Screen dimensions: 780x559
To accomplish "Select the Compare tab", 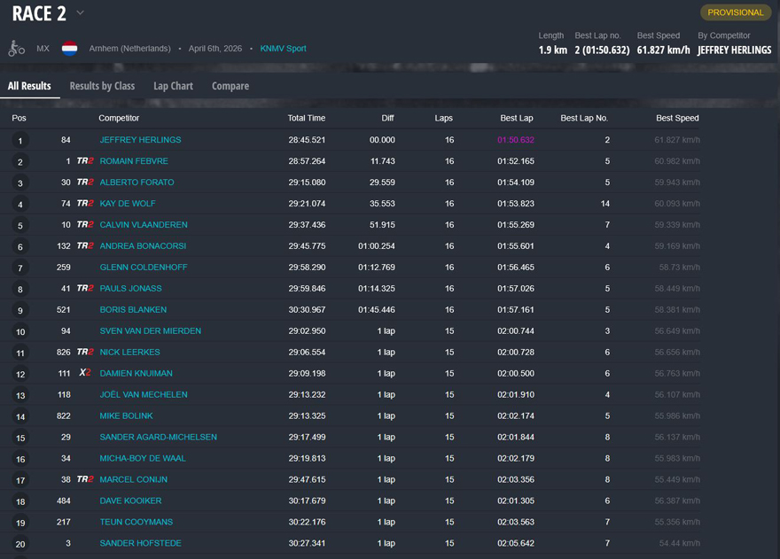I will [230, 86].
